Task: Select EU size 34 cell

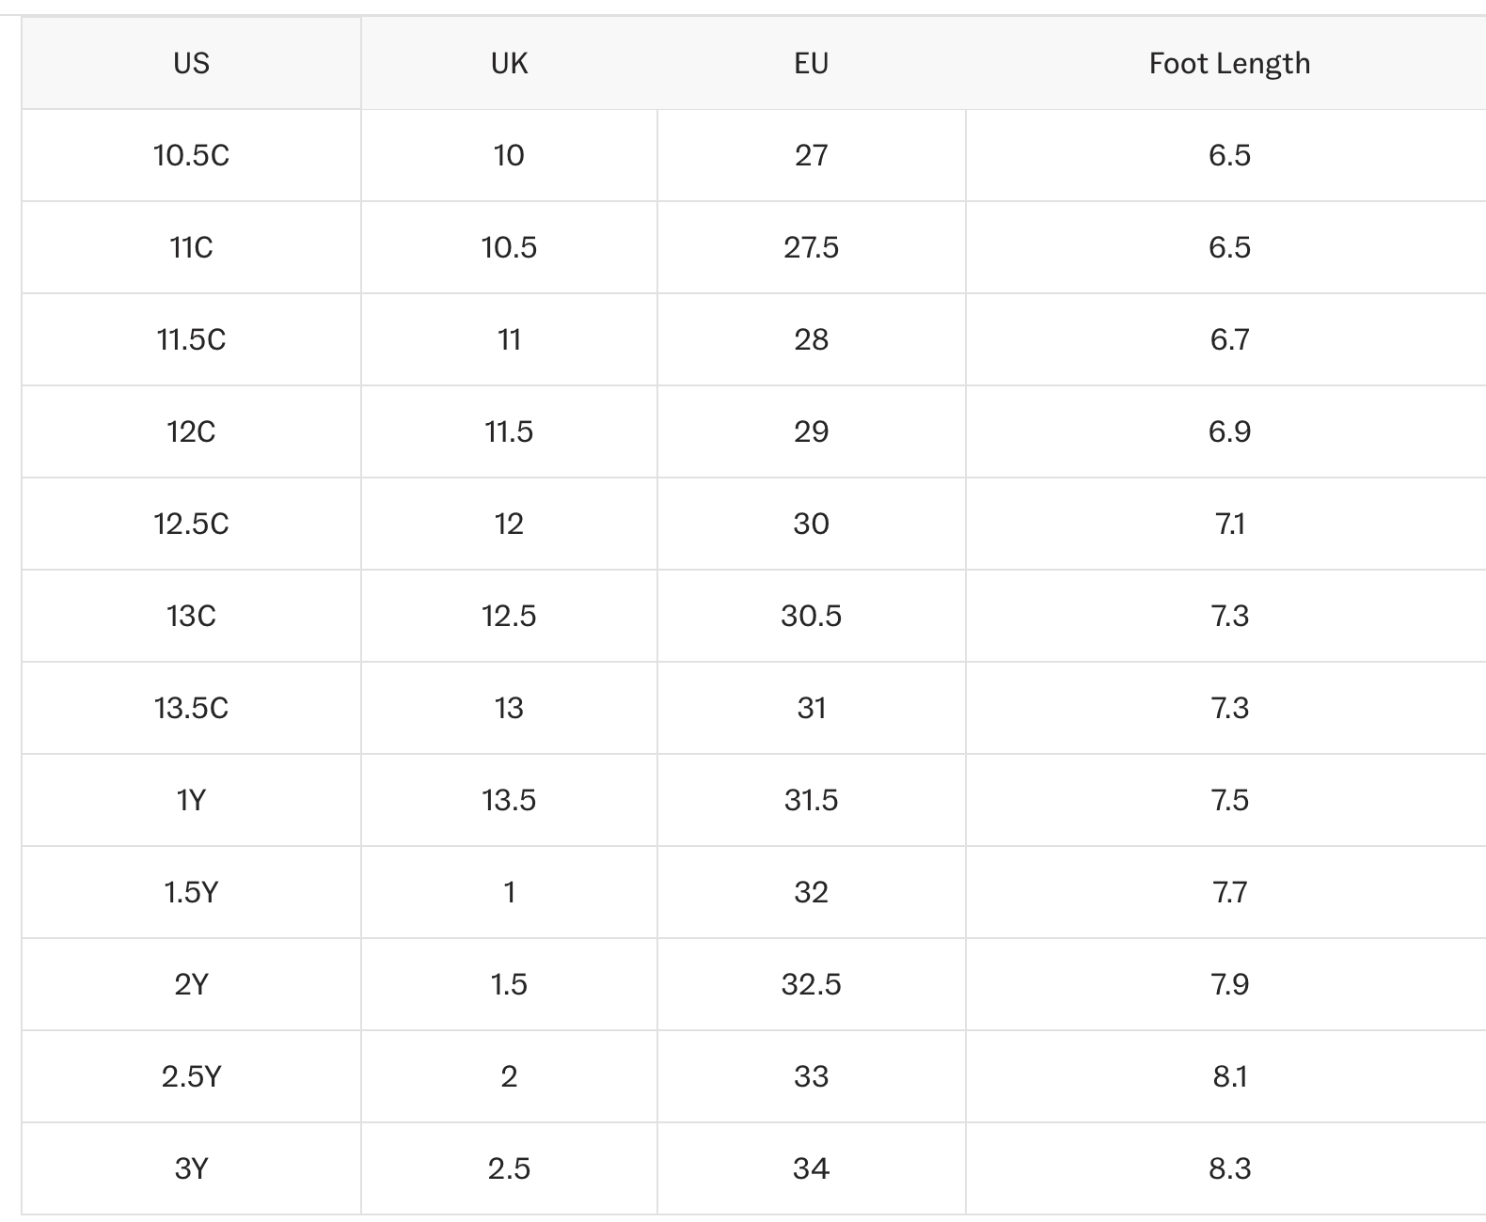Action: 811,1168
